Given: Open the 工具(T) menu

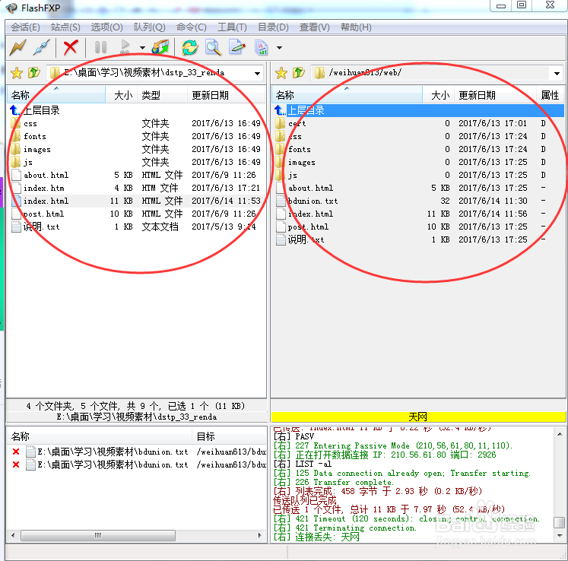Looking at the screenshot, I should click(x=232, y=27).
